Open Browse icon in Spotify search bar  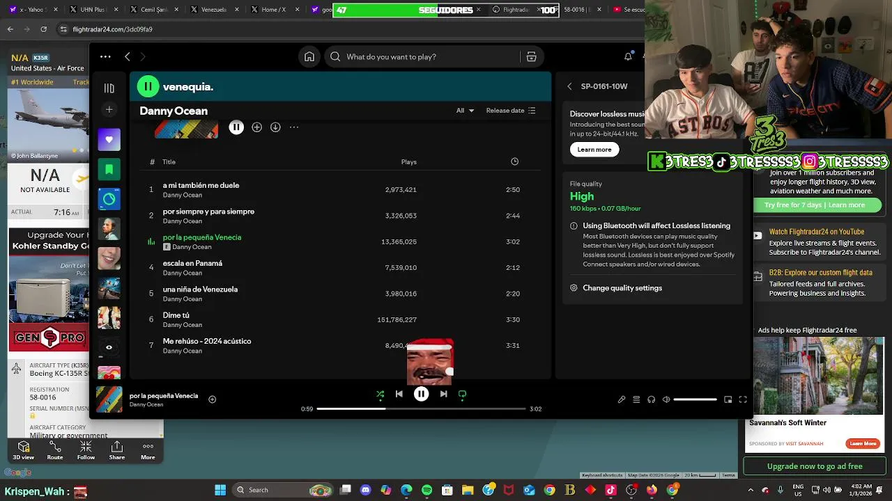click(531, 57)
